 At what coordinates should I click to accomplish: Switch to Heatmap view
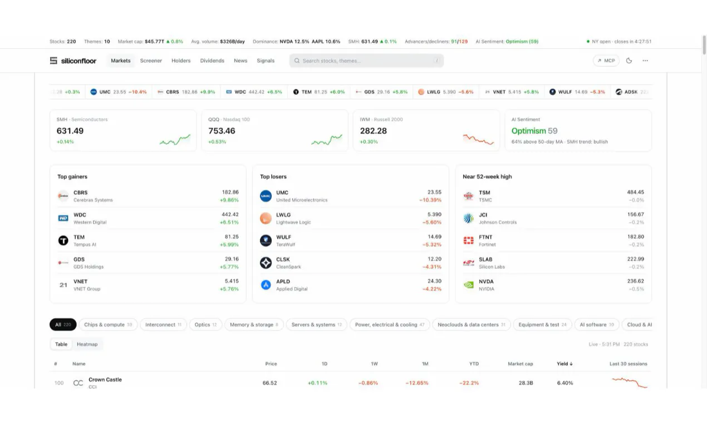pyautogui.click(x=87, y=345)
